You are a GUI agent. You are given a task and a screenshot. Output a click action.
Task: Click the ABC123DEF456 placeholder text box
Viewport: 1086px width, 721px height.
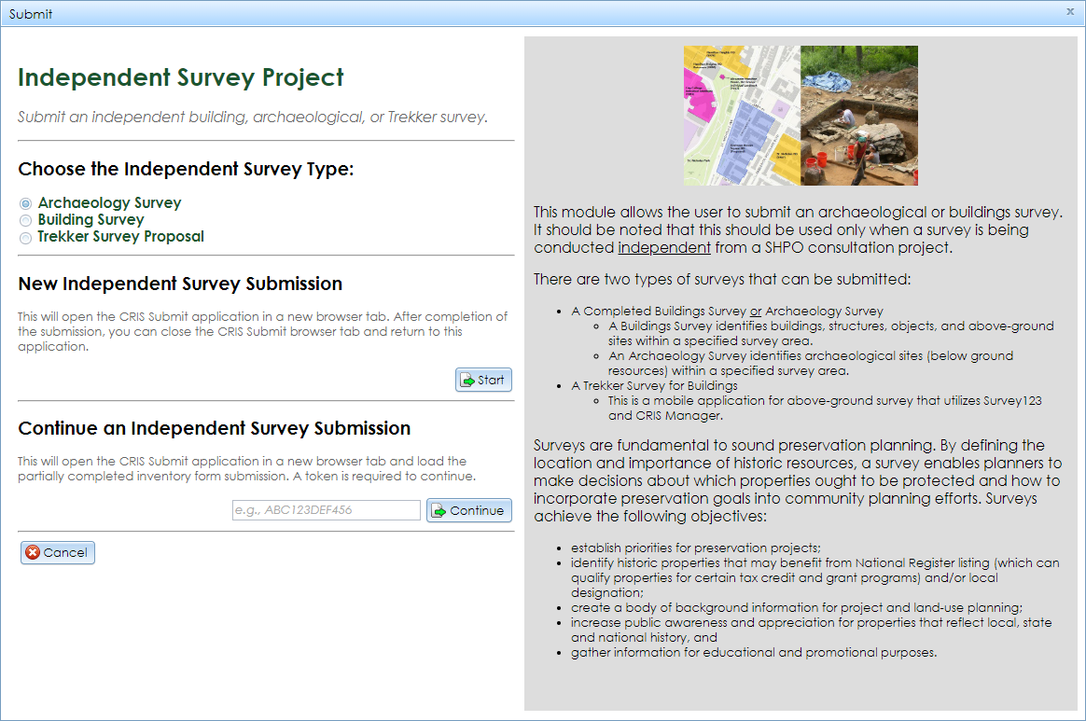point(326,510)
